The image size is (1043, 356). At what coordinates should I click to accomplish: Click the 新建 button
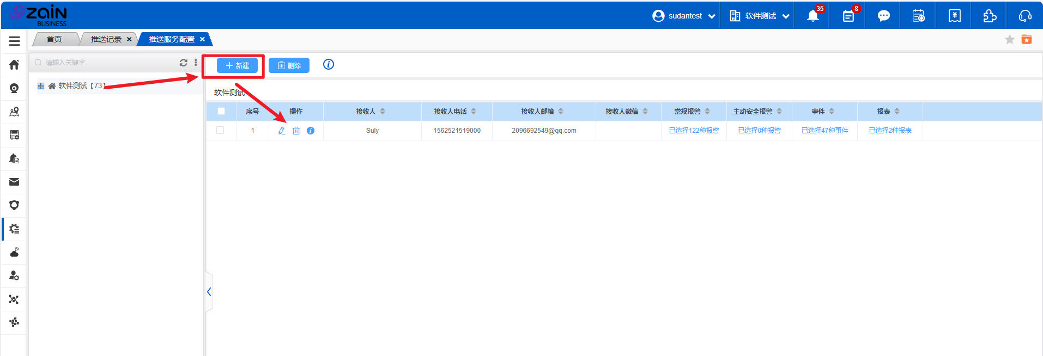tap(237, 65)
